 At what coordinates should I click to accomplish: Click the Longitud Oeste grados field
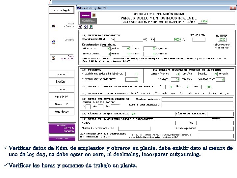pos(106,54)
